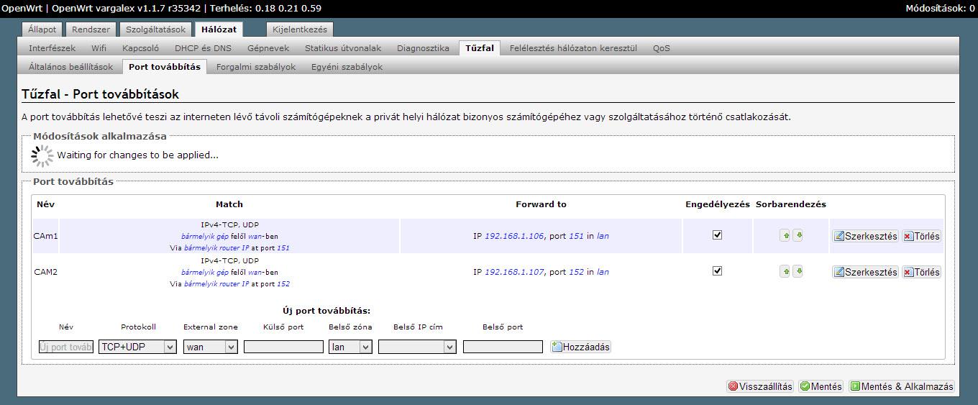Move CAm1 rule down arrow
The image size is (978, 405).
click(798, 235)
